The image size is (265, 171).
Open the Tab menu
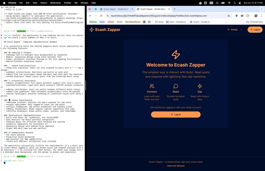point(76,3)
